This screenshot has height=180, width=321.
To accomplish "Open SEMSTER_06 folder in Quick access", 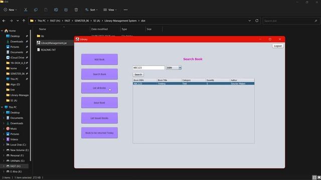I will tap(16, 73).
